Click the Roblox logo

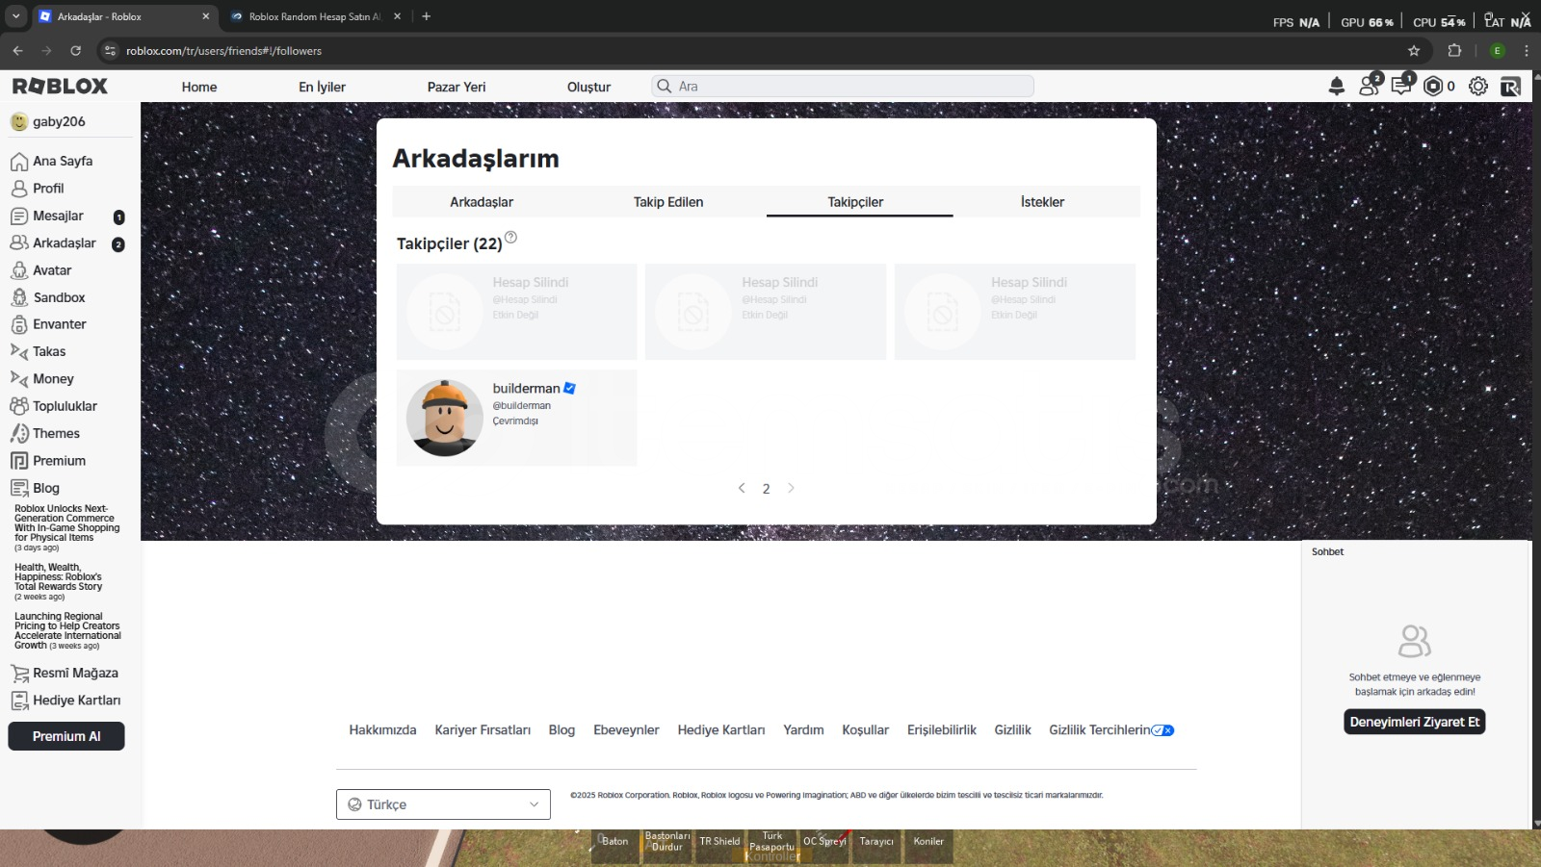coord(60,87)
